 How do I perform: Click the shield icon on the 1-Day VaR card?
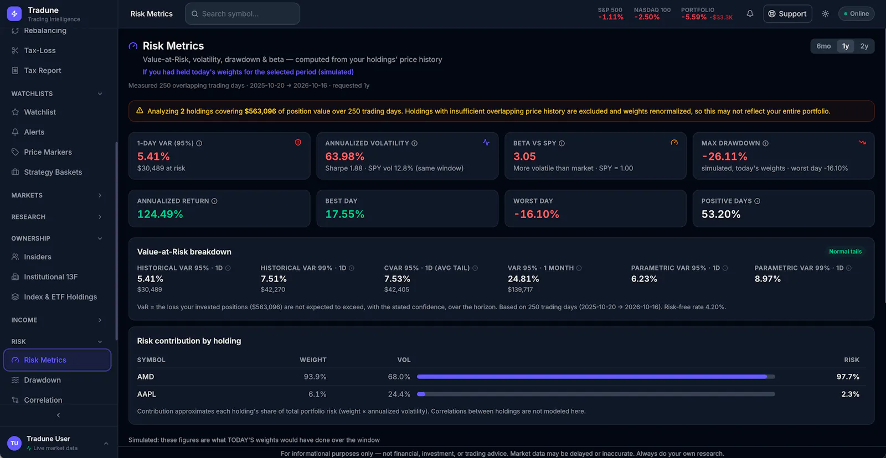click(x=298, y=143)
